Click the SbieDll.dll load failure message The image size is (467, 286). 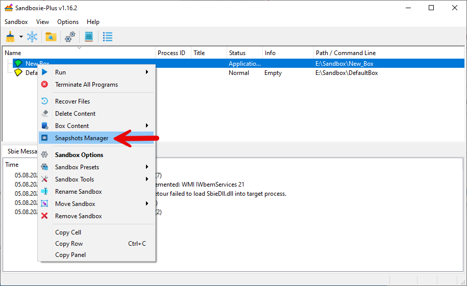pos(220,194)
